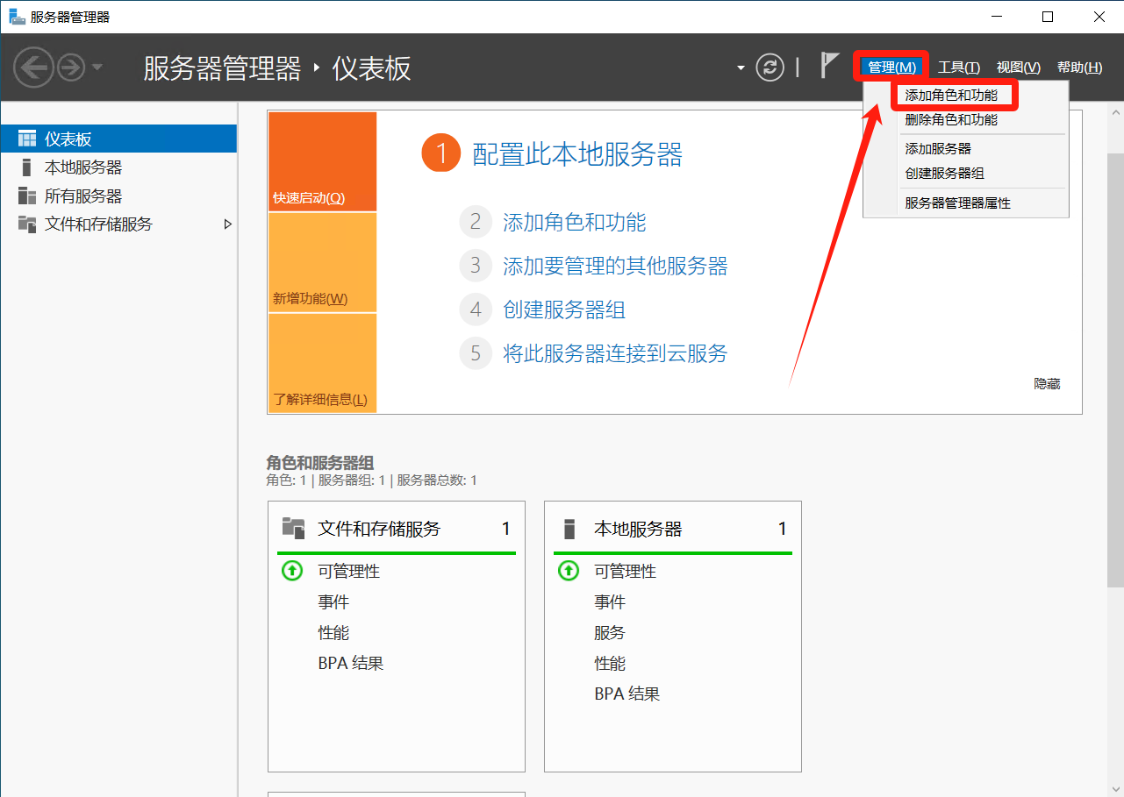The height and width of the screenshot is (797, 1124).
Task: Click the green 可管理性 status icon under 本地服务器
Action: point(568,571)
